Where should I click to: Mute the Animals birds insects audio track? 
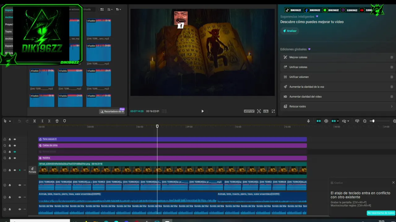19,197
